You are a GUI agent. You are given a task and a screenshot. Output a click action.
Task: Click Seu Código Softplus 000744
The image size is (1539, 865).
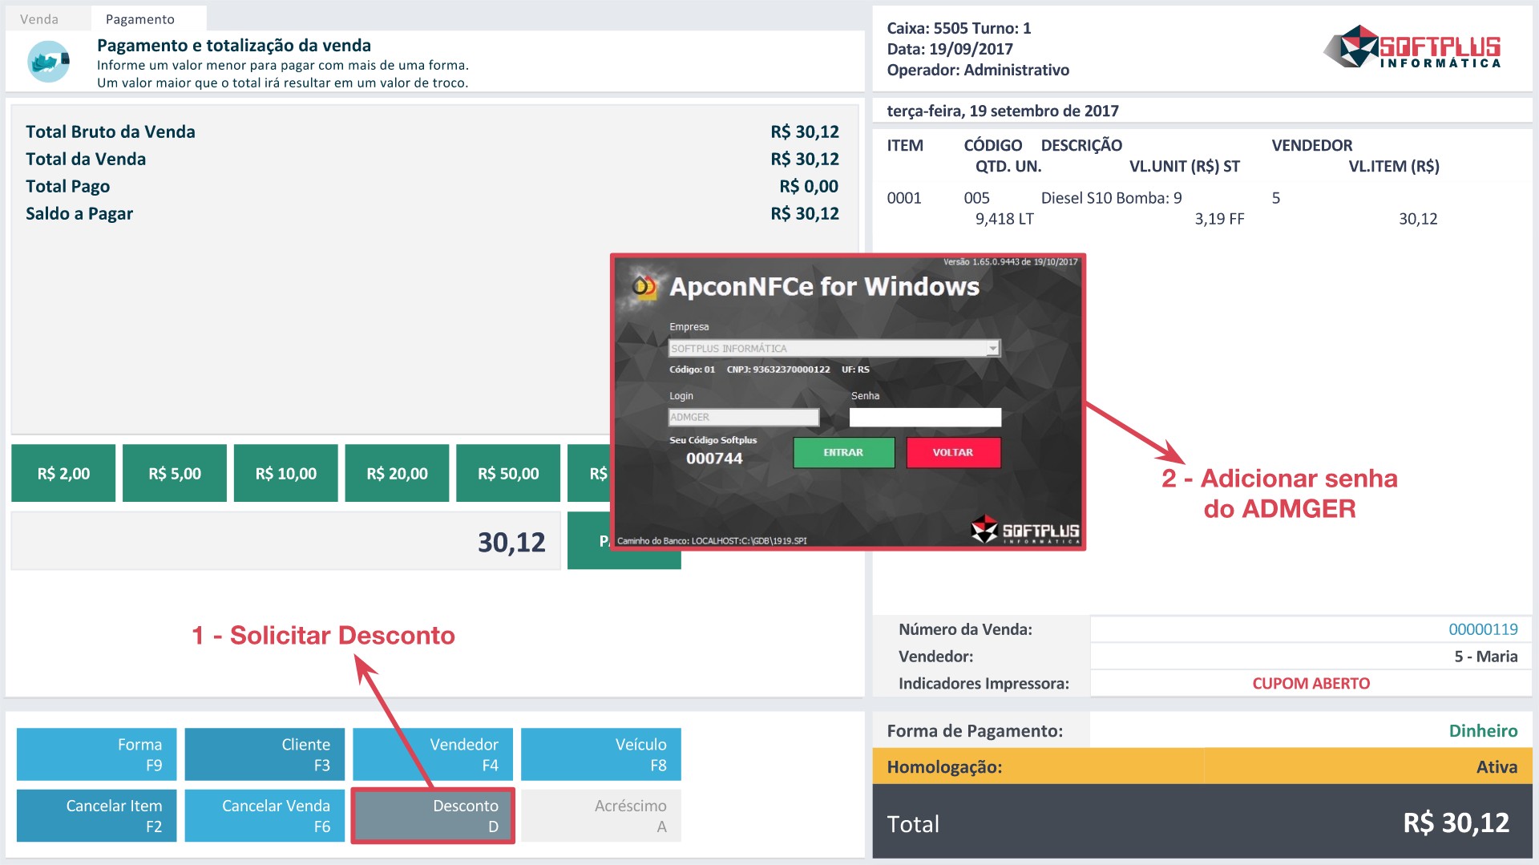click(714, 459)
